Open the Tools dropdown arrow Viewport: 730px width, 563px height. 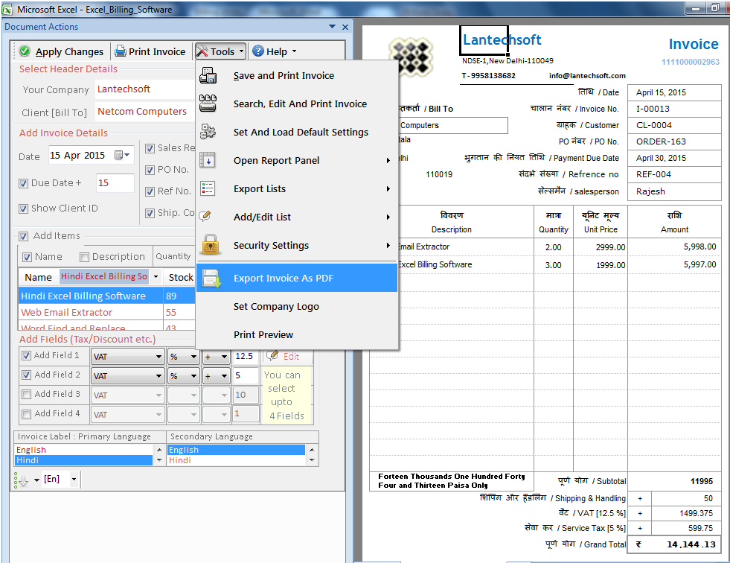point(241,51)
